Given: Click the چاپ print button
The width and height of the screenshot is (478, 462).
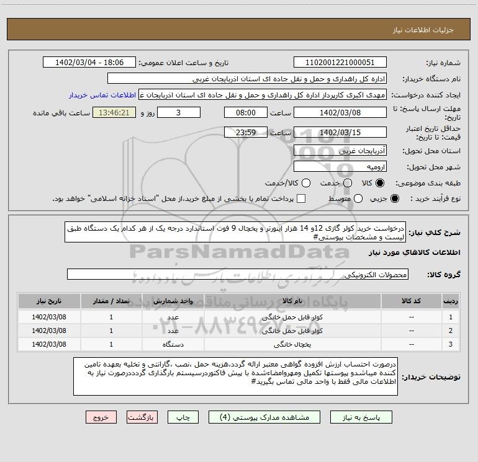Looking at the screenshot, I should pyautogui.click(x=183, y=417).
